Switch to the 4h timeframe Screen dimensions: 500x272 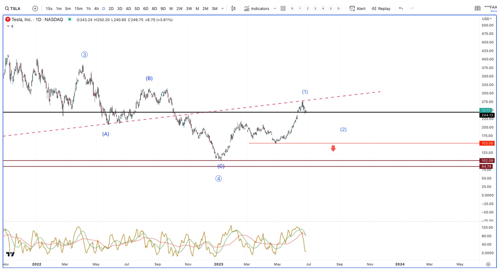click(96, 9)
